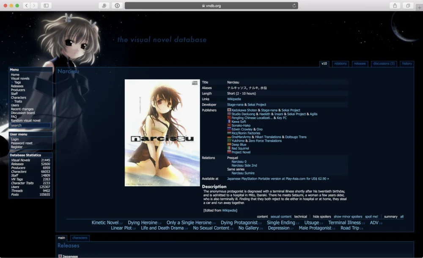This screenshot has height=258, width=423.
Task: Click Visual Novels in Database Statistics
Action: (x=20, y=160)
